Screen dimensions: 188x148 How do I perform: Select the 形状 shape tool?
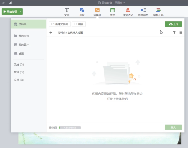pyautogui.click(x=82, y=12)
